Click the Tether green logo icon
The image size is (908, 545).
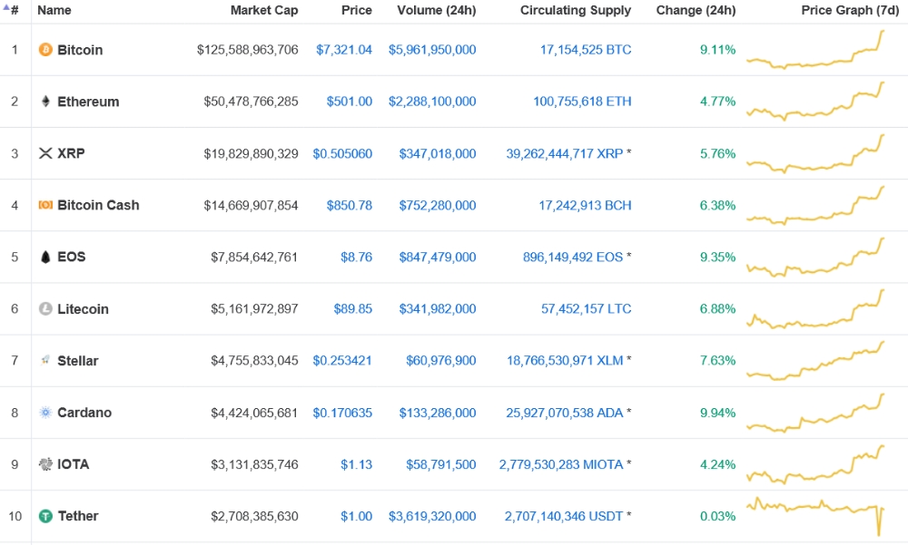pos(45,516)
